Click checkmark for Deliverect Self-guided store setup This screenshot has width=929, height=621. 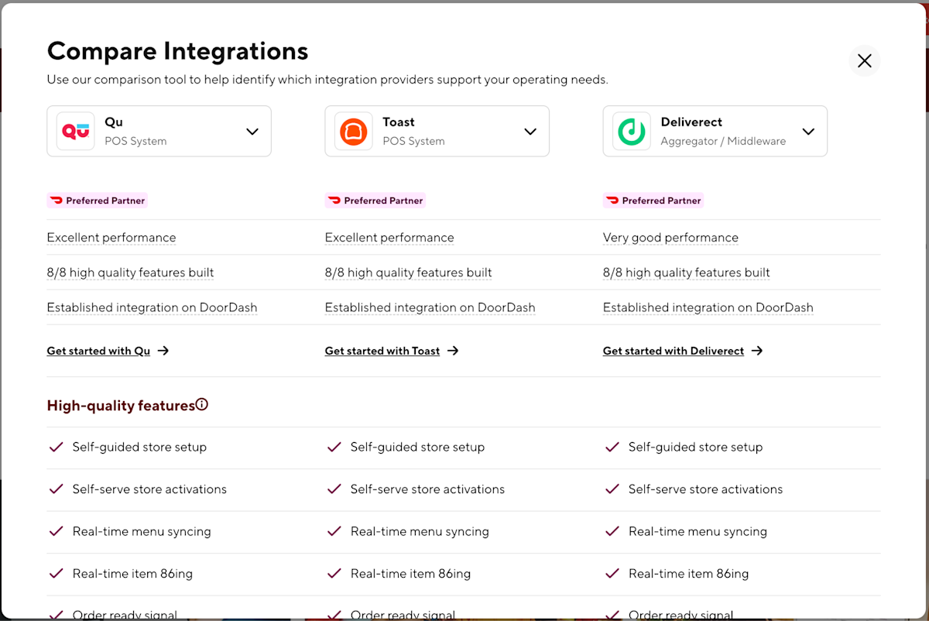(612, 447)
